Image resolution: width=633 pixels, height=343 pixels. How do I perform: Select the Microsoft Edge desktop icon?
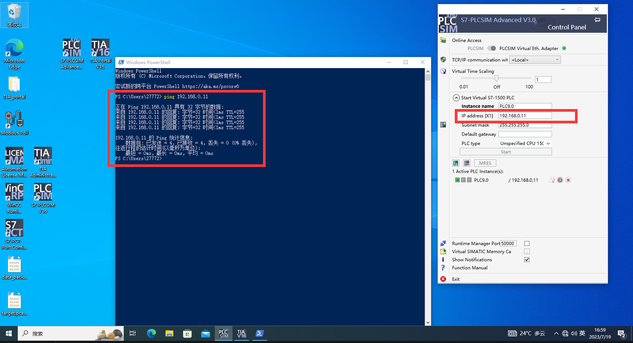14,54
